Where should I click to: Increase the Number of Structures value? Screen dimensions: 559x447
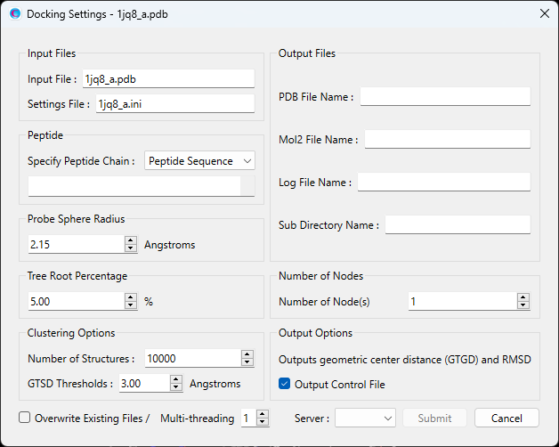[247, 354]
